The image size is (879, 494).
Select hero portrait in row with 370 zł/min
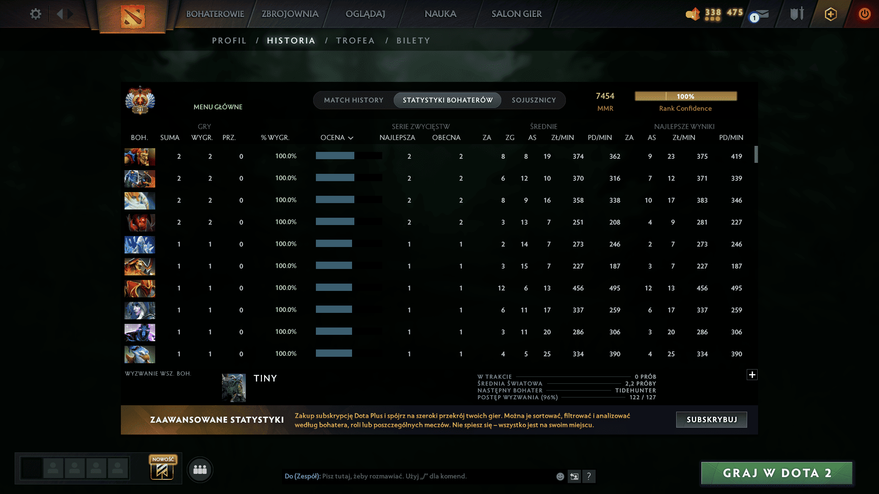pos(140,178)
